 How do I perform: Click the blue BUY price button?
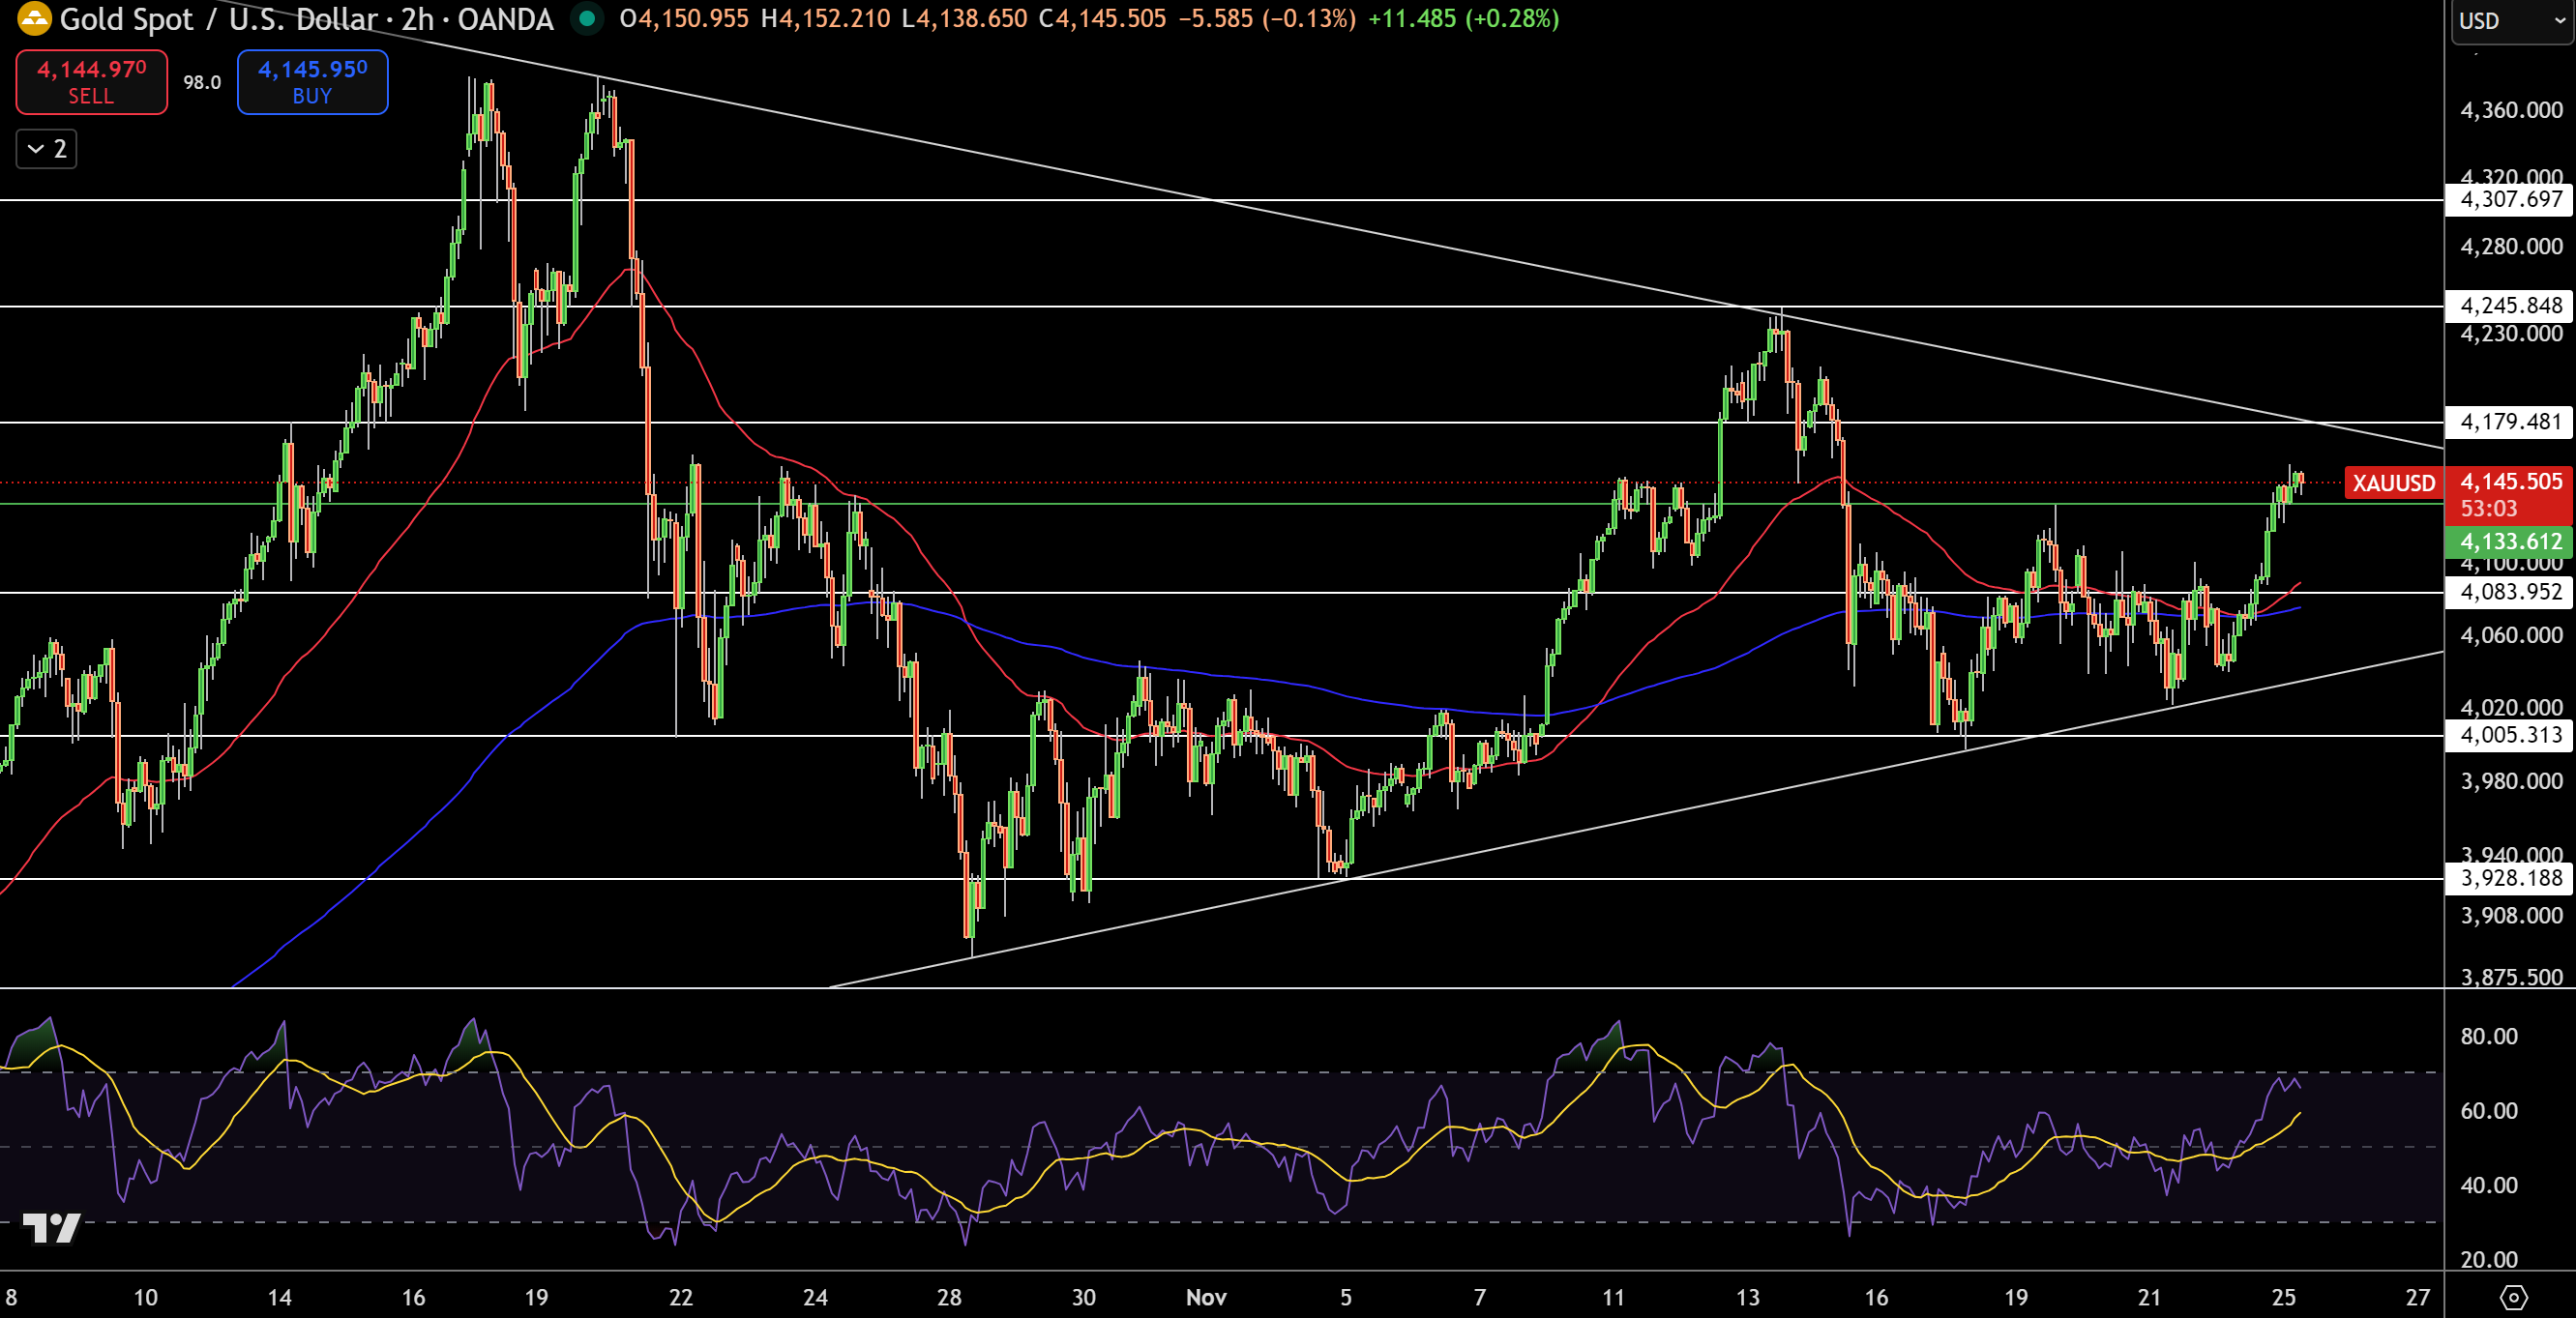(312, 82)
